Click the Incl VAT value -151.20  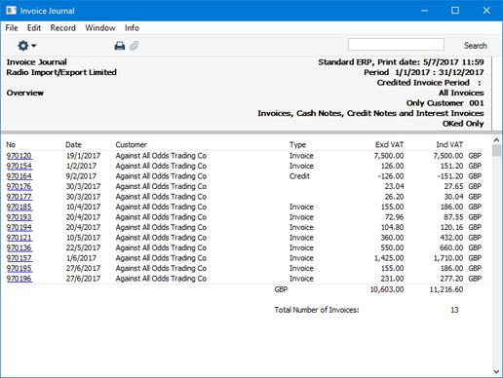[x=450, y=176]
